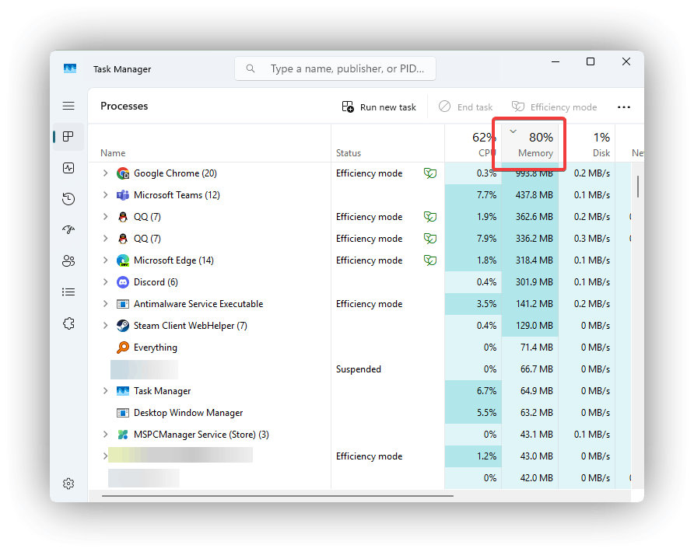Click the Processes page heading
This screenshot has width=694, height=552.
pyautogui.click(x=124, y=107)
